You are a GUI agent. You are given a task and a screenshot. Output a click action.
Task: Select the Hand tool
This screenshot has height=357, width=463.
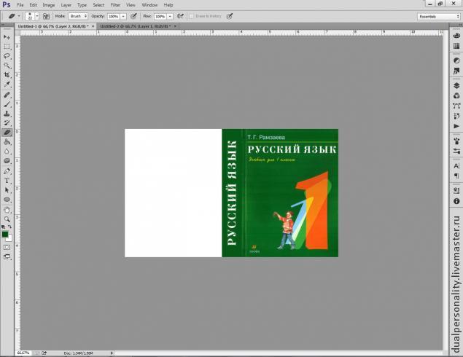point(7,209)
